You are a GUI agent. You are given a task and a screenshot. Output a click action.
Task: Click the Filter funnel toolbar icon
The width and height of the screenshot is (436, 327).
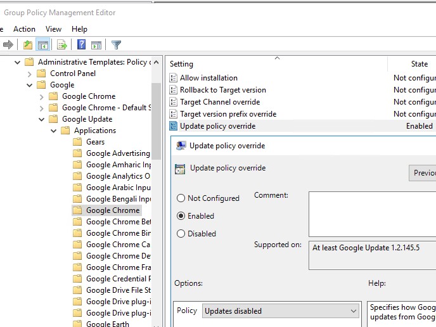click(116, 45)
